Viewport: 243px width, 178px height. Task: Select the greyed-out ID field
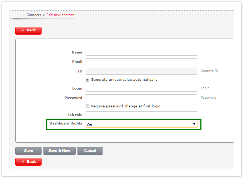141,71
